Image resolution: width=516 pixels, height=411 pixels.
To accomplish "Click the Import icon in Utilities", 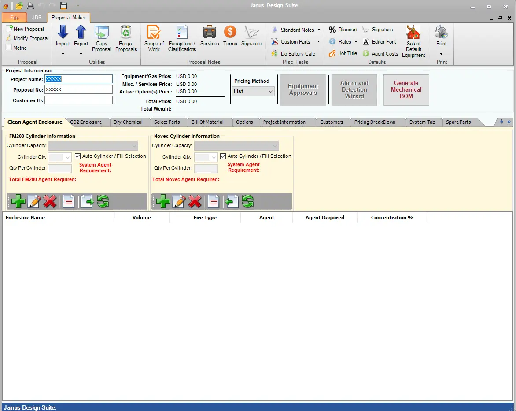I will coord(63,32).
